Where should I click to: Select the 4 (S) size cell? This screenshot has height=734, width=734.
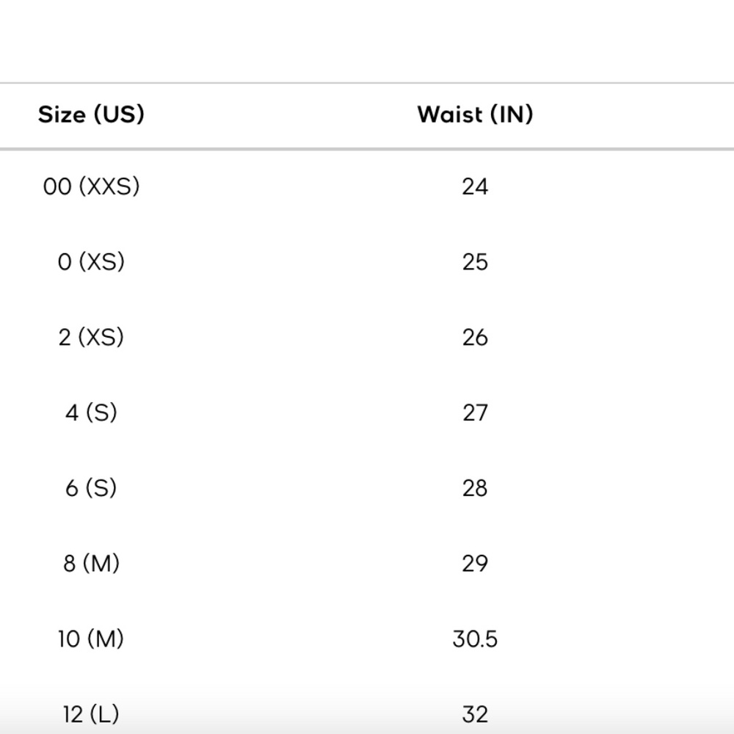tap(91, 413)
